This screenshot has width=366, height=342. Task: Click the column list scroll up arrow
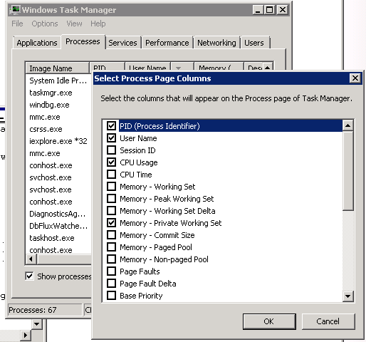347,125
